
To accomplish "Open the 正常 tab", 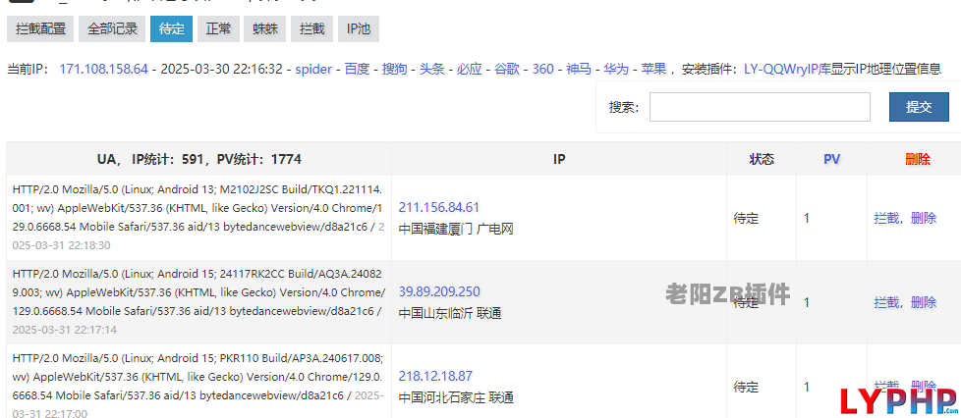I will 218,28.
